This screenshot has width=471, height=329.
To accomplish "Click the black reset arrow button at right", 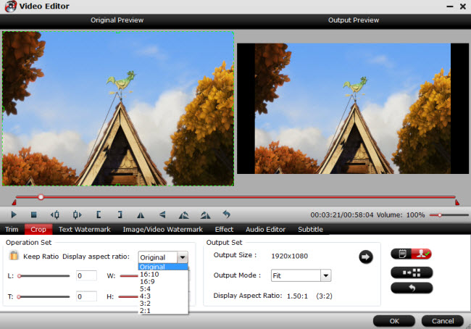I will point(412,288).
